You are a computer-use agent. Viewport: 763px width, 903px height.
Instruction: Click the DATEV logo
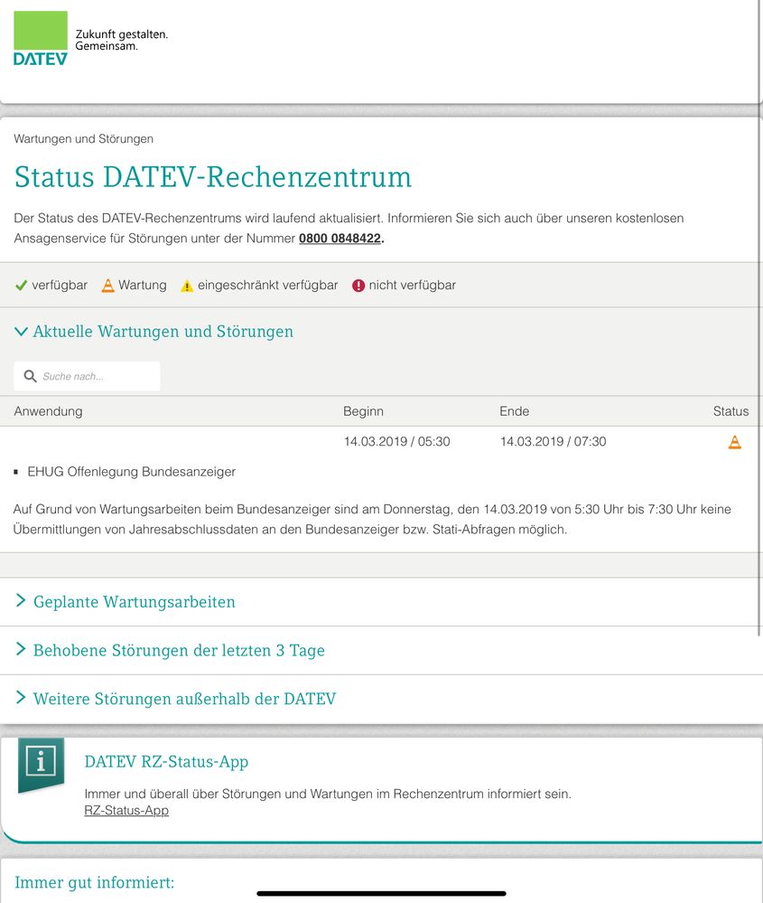pyautogui.click(x=41, y=39)
